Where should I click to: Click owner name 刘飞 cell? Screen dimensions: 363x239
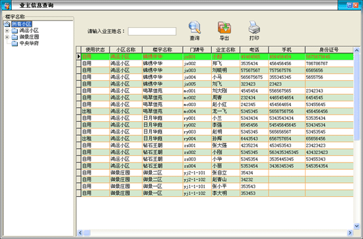point(226,84)
